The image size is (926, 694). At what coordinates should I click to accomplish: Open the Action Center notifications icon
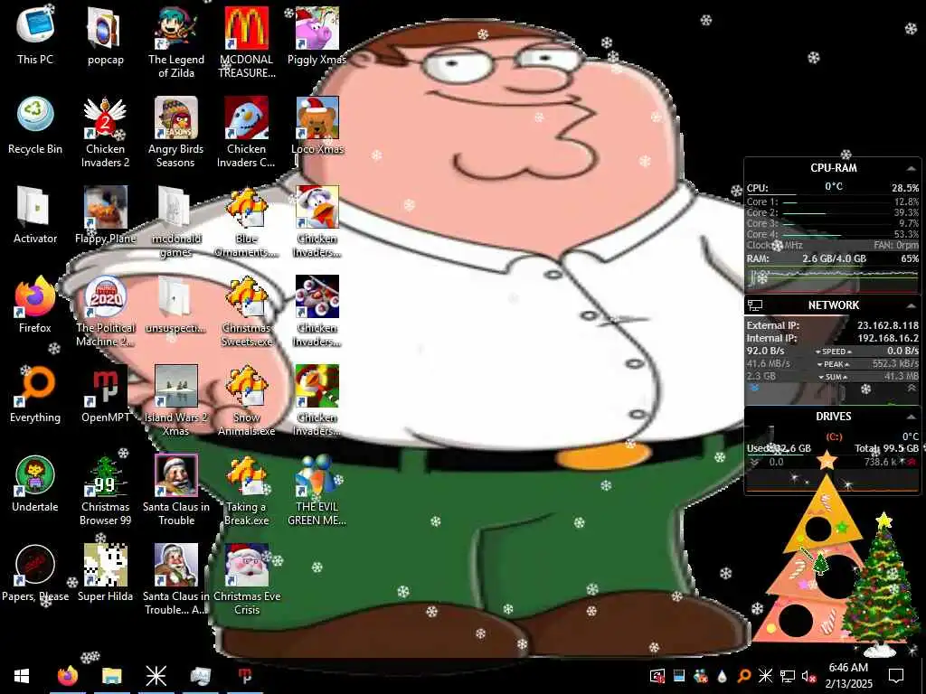tap(896, 676)
